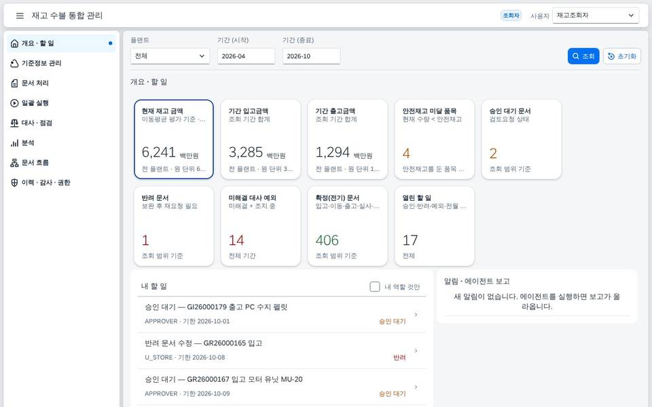Click the reset arrow icon in 초기화
The width and height of the screenshot is (652, 407).
pos(611,56)
